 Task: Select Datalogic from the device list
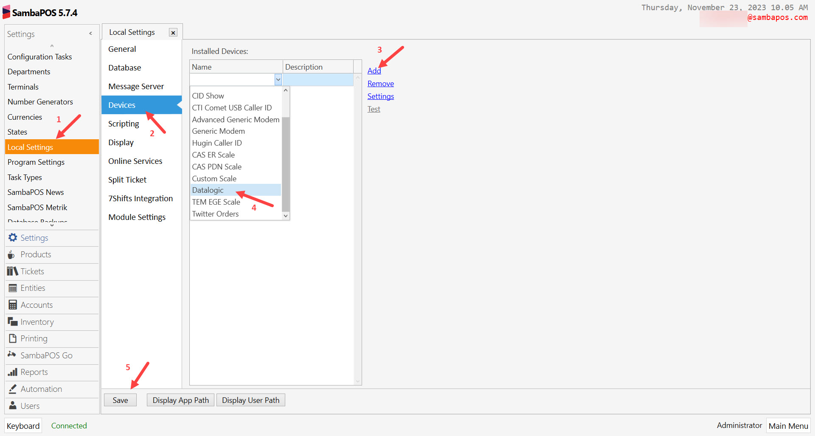coord(208,190)
